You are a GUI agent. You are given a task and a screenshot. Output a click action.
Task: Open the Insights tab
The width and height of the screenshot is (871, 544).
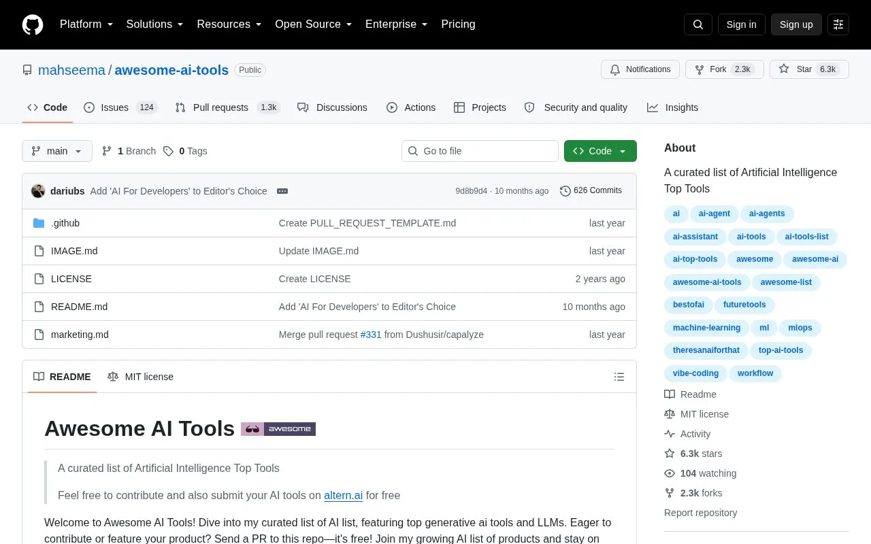(x=673, y=107)
